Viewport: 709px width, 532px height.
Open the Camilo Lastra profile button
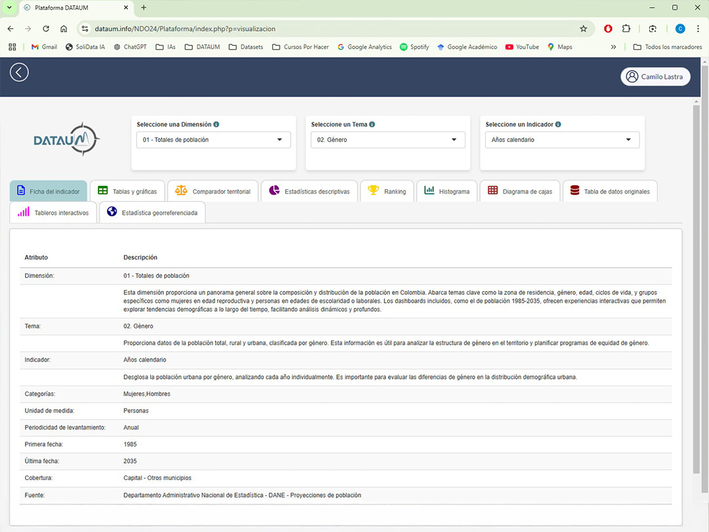click(655, 76)
